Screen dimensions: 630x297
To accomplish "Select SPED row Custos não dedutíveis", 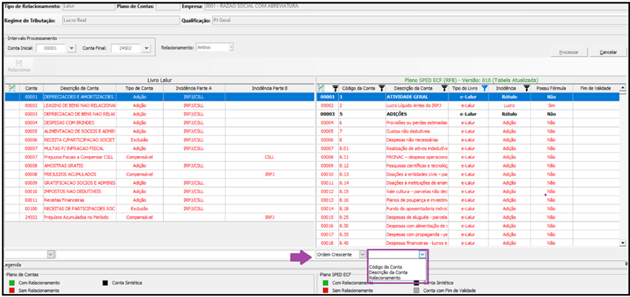I will (x=468, y=131).
